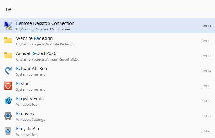This screenshot has width=215, height=138.
Task: Run the "Reload ALTRun" result title
Action: [x=31, y=69]
